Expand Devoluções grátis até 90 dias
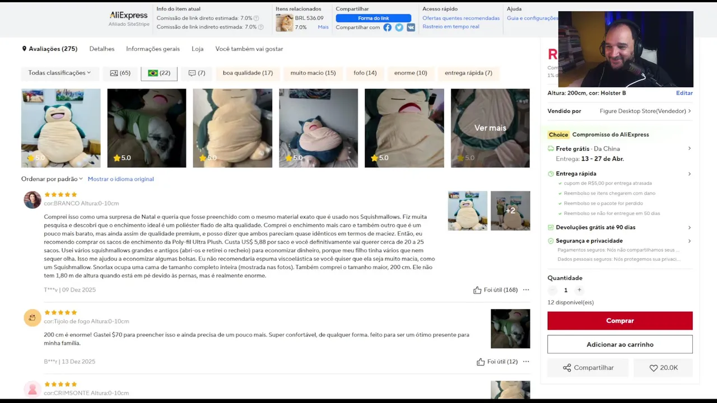The image size is (717, 403). (689, 227)
